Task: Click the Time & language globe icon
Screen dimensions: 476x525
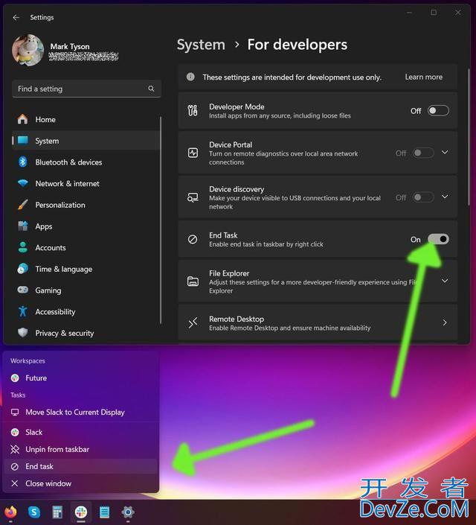Action: coord(22,269)
